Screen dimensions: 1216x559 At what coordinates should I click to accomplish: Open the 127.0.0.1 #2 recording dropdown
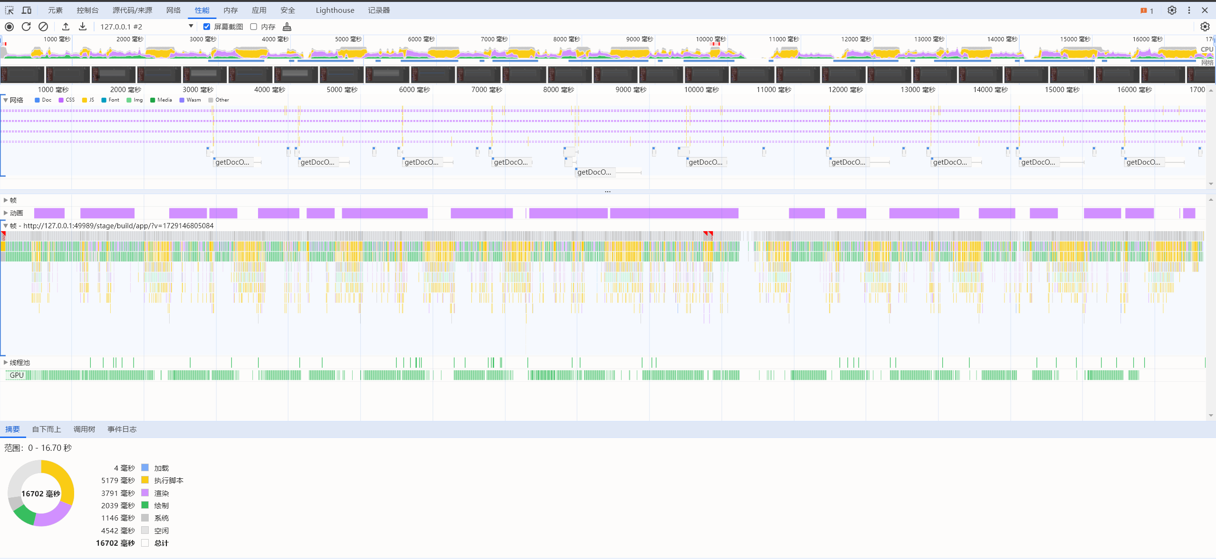click(x=191, y=27)
